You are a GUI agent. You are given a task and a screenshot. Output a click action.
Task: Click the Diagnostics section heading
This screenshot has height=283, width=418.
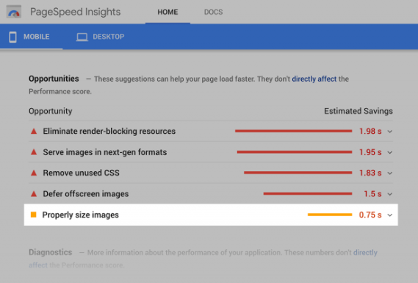[x=51, y=252]
